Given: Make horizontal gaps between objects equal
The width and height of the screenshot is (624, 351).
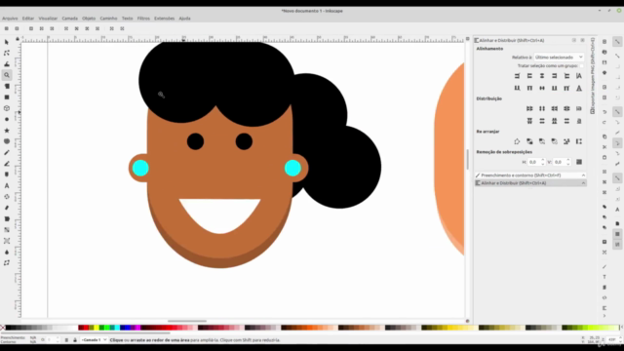Looking at the screenshot, I should pyautogui.click(x=566, y=108).
